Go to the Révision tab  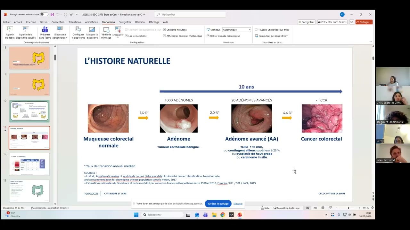(x=140, y=22)
